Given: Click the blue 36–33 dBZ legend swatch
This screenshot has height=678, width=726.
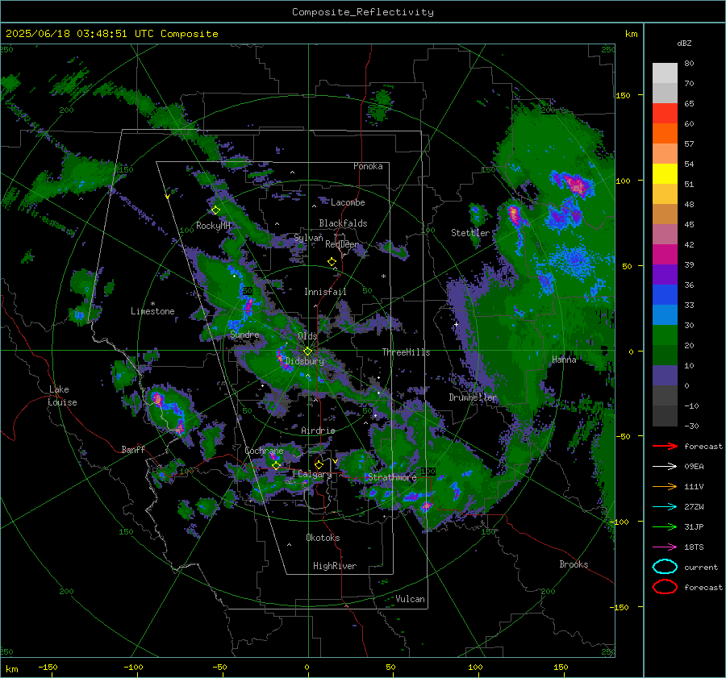Looking at the screenshot, I should (x=665, y=295).
